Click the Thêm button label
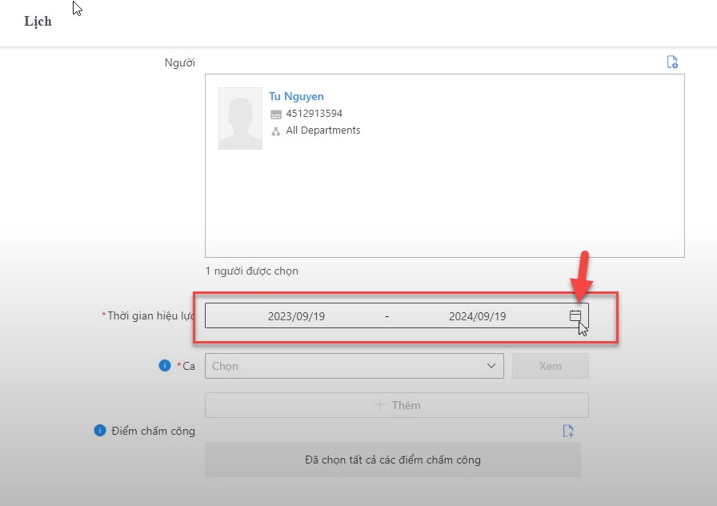This screenshot has height=506, width=717. click(406, 405)
